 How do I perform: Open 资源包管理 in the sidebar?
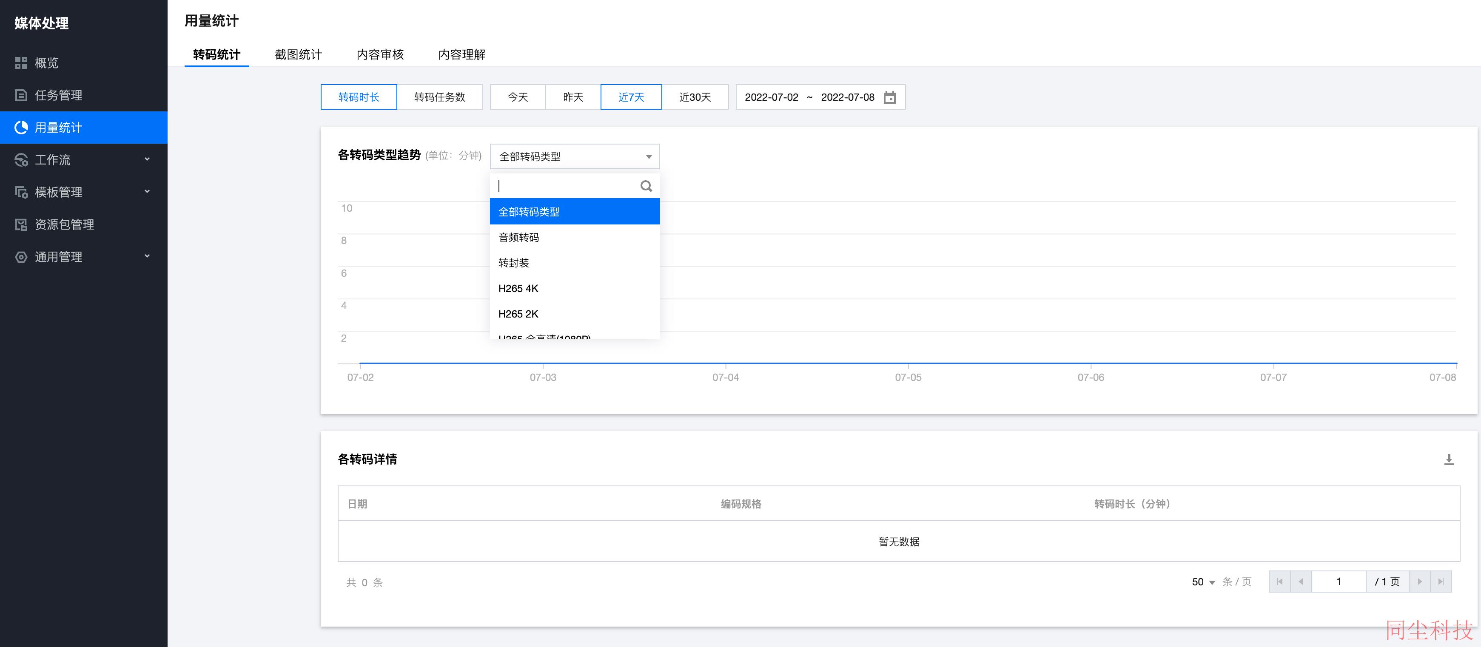click(x=83, y=224)
